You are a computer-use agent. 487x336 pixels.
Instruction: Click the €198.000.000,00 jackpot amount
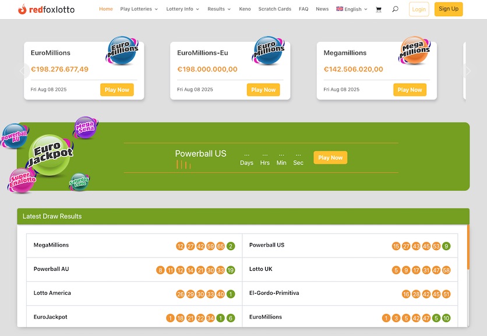click(207, 69)
